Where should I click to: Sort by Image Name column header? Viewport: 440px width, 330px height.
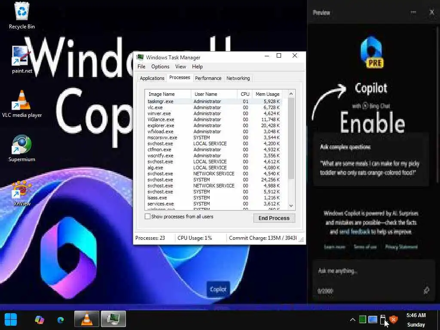[168, 94]
